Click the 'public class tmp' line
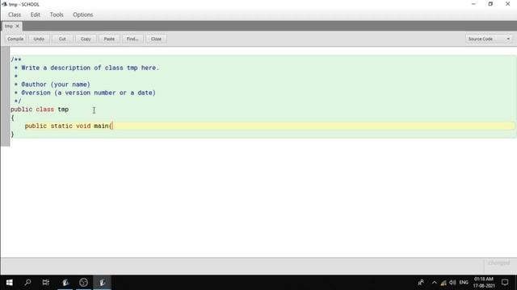 (x=40, y=110)
